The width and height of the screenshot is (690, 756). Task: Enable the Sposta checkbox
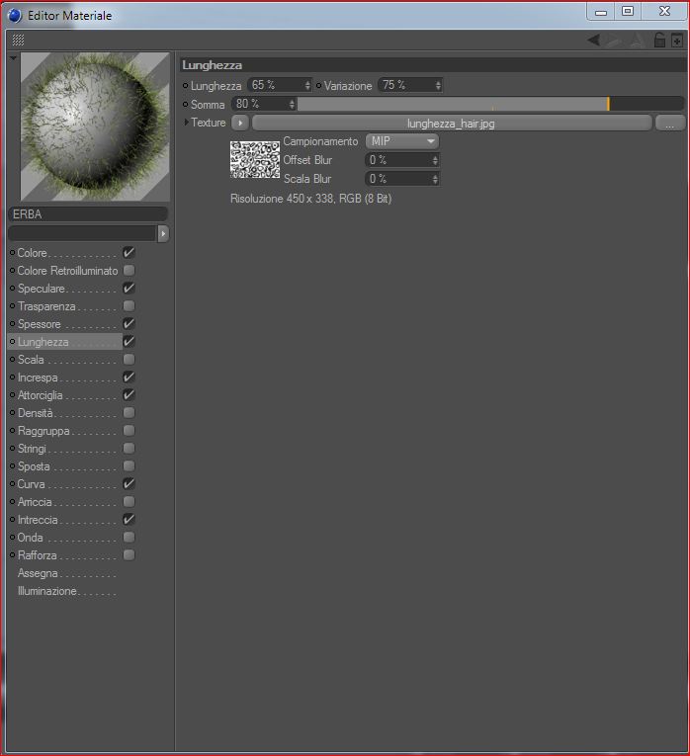click(x=129, y=465)
